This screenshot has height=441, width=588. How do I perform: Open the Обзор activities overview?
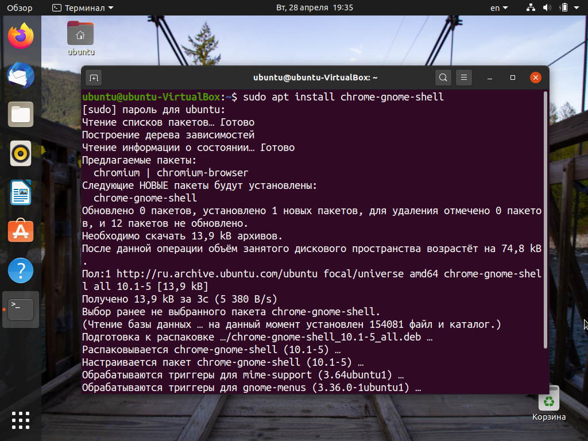coord(20,7)
